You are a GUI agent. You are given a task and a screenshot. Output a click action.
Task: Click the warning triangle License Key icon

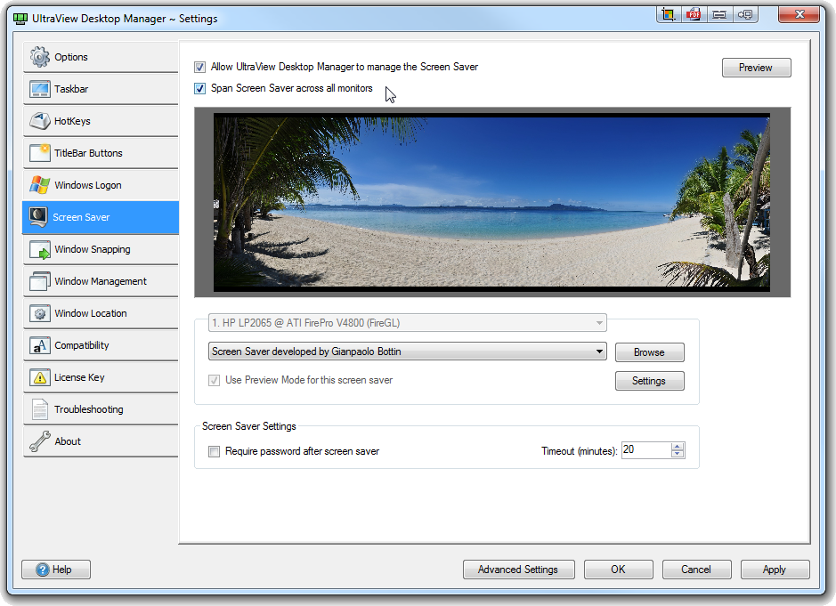pyautogui.click(x=40, y=377)
